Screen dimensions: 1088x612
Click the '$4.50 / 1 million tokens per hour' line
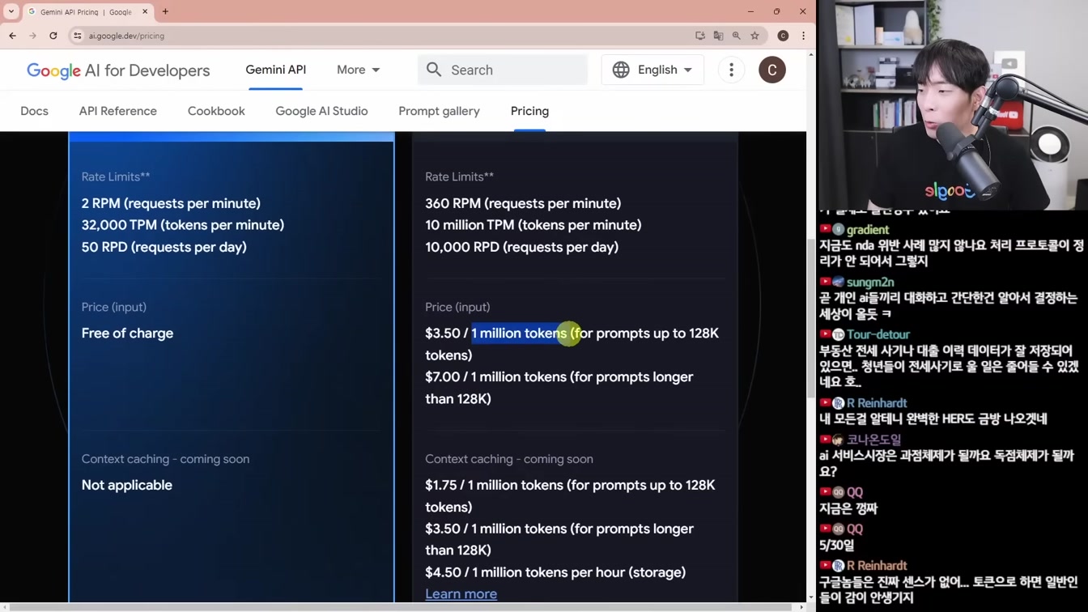click(555, 572)
